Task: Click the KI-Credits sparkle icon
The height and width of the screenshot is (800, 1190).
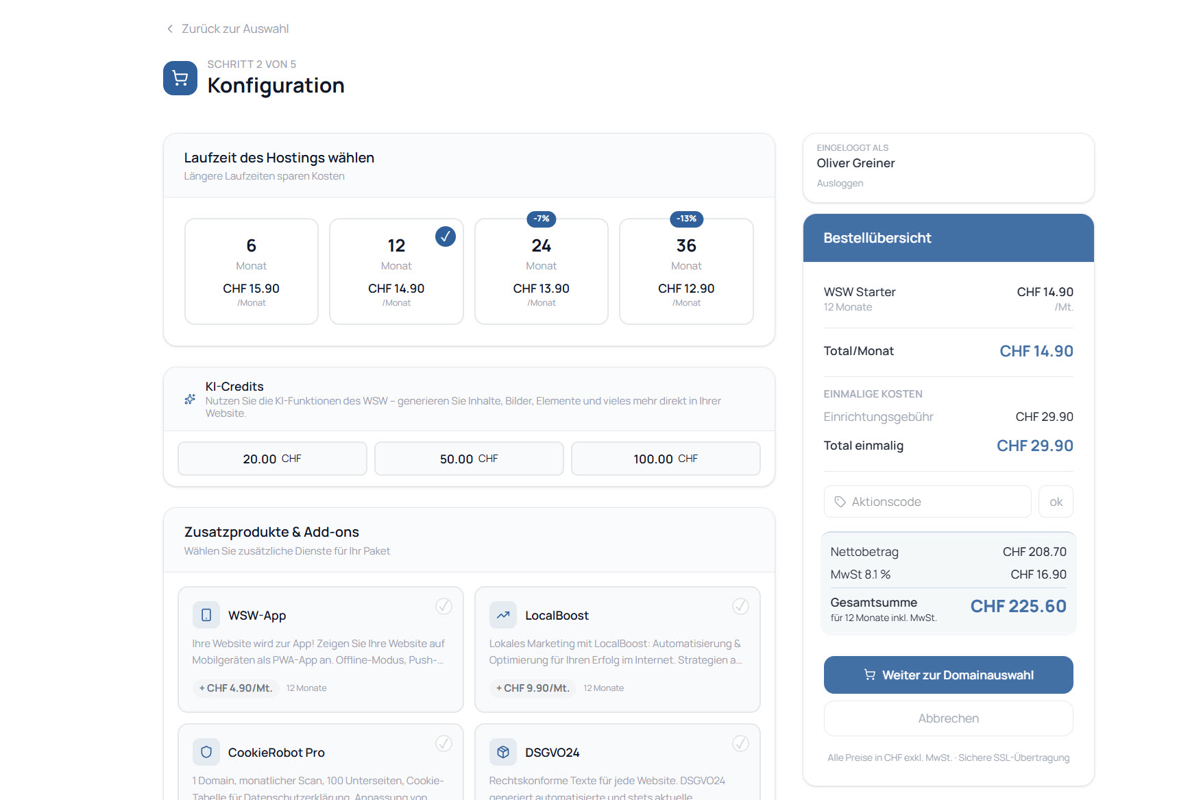Action: [x=190, y=399]
